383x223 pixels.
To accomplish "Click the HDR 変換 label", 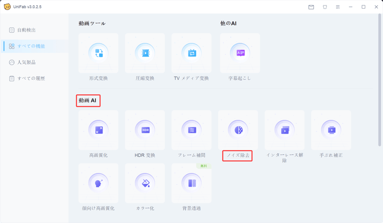I will click(x=145, y=155).
